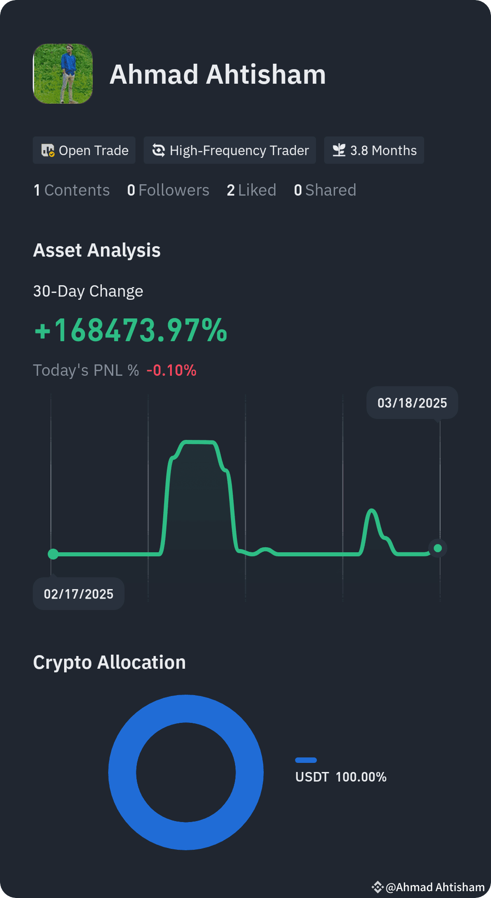The height and width of the screenshot is (898, 491).
Task: Click the 03/18/2025 end date marker
Action: [x=412, y=403]
